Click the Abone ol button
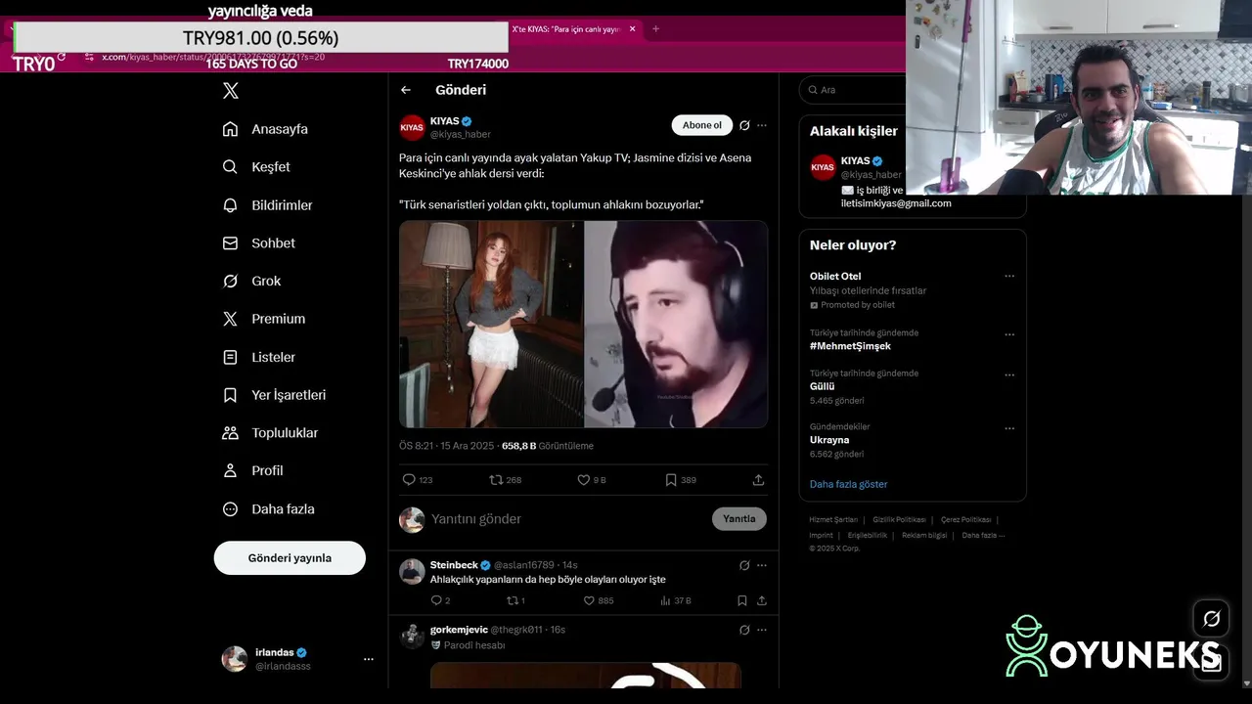This screenshot has height=704, width=1252. coord(702,125)
